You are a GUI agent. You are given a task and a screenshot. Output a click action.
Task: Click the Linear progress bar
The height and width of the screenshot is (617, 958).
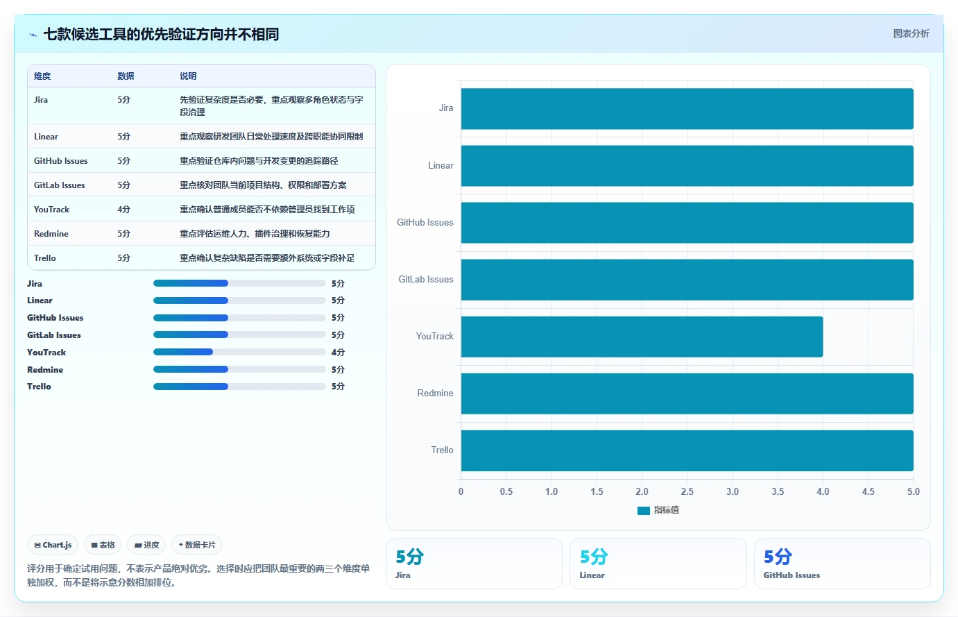click(x=239, y=301)
